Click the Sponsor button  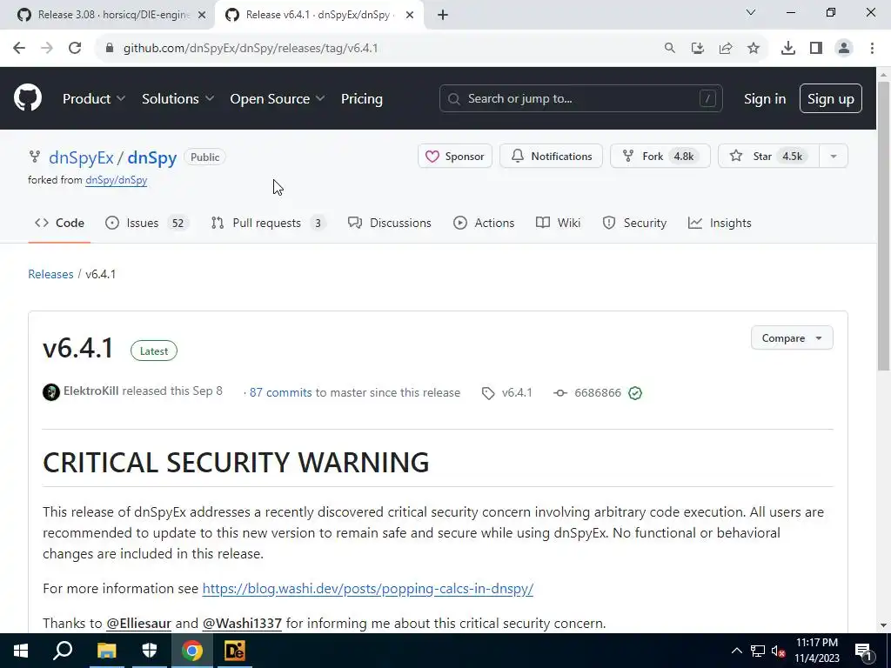(455, 157)
